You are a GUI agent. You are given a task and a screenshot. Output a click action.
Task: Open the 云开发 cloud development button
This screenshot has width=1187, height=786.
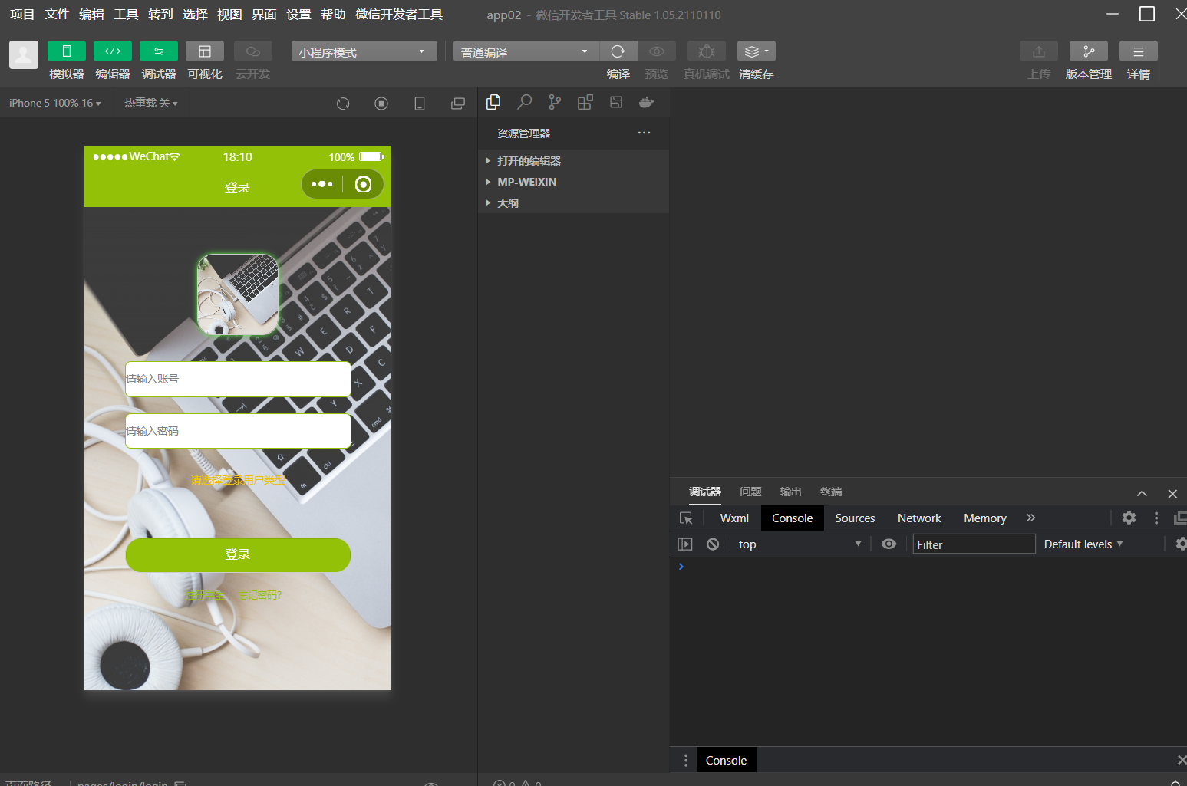click(x=252, y=51)
